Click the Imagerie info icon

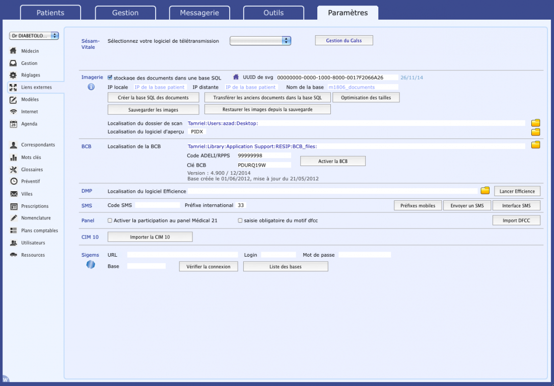point(91,87)
